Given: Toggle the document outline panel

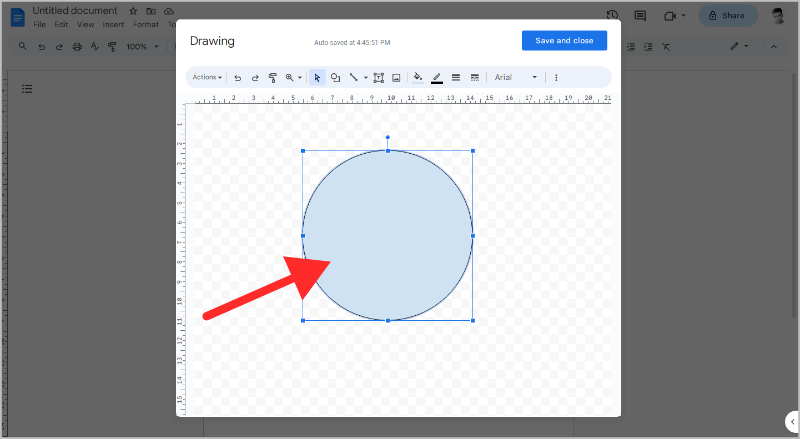Looking at the screenshot, I should [27, 88].
